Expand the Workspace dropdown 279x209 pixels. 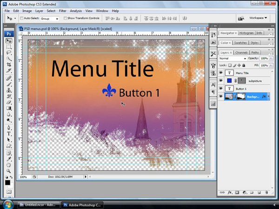coord(259,18)
